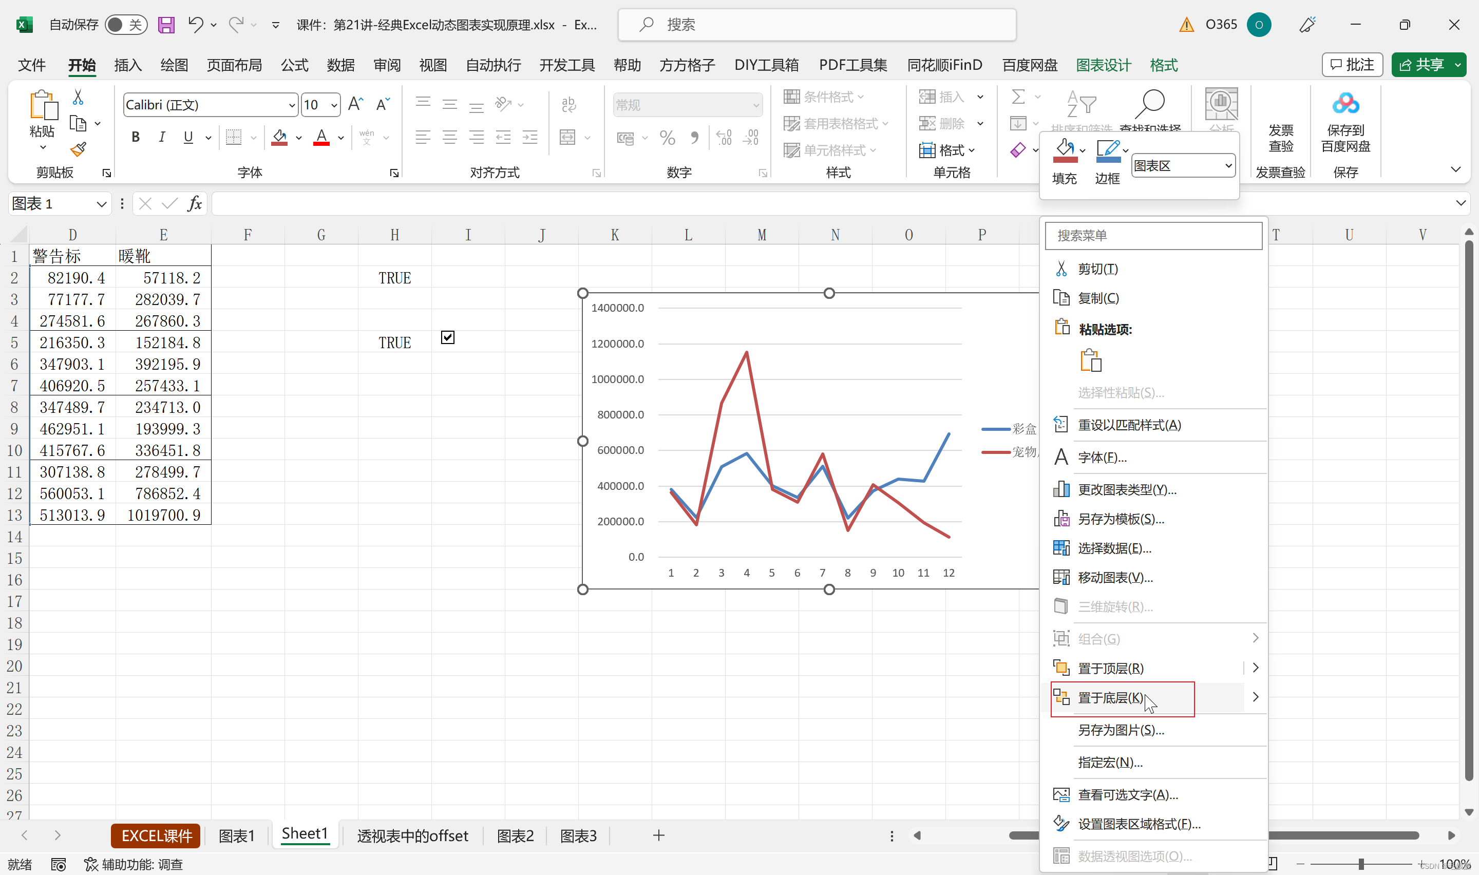
Task: Click the Share button
Action: click(1421, 65)
